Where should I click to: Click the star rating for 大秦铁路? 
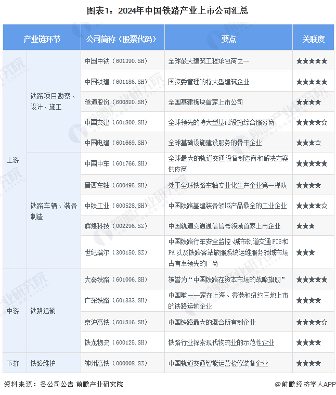312,279
